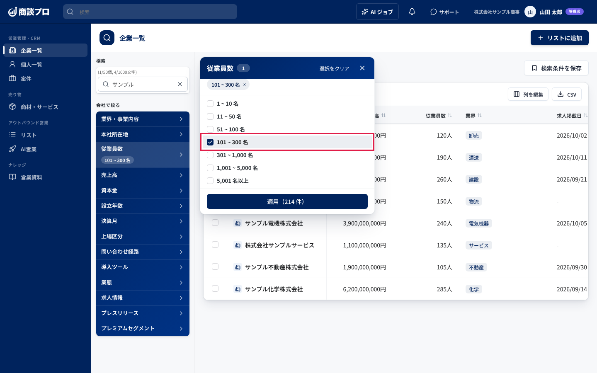Go to 案件 in sidebar

(46, 78)
